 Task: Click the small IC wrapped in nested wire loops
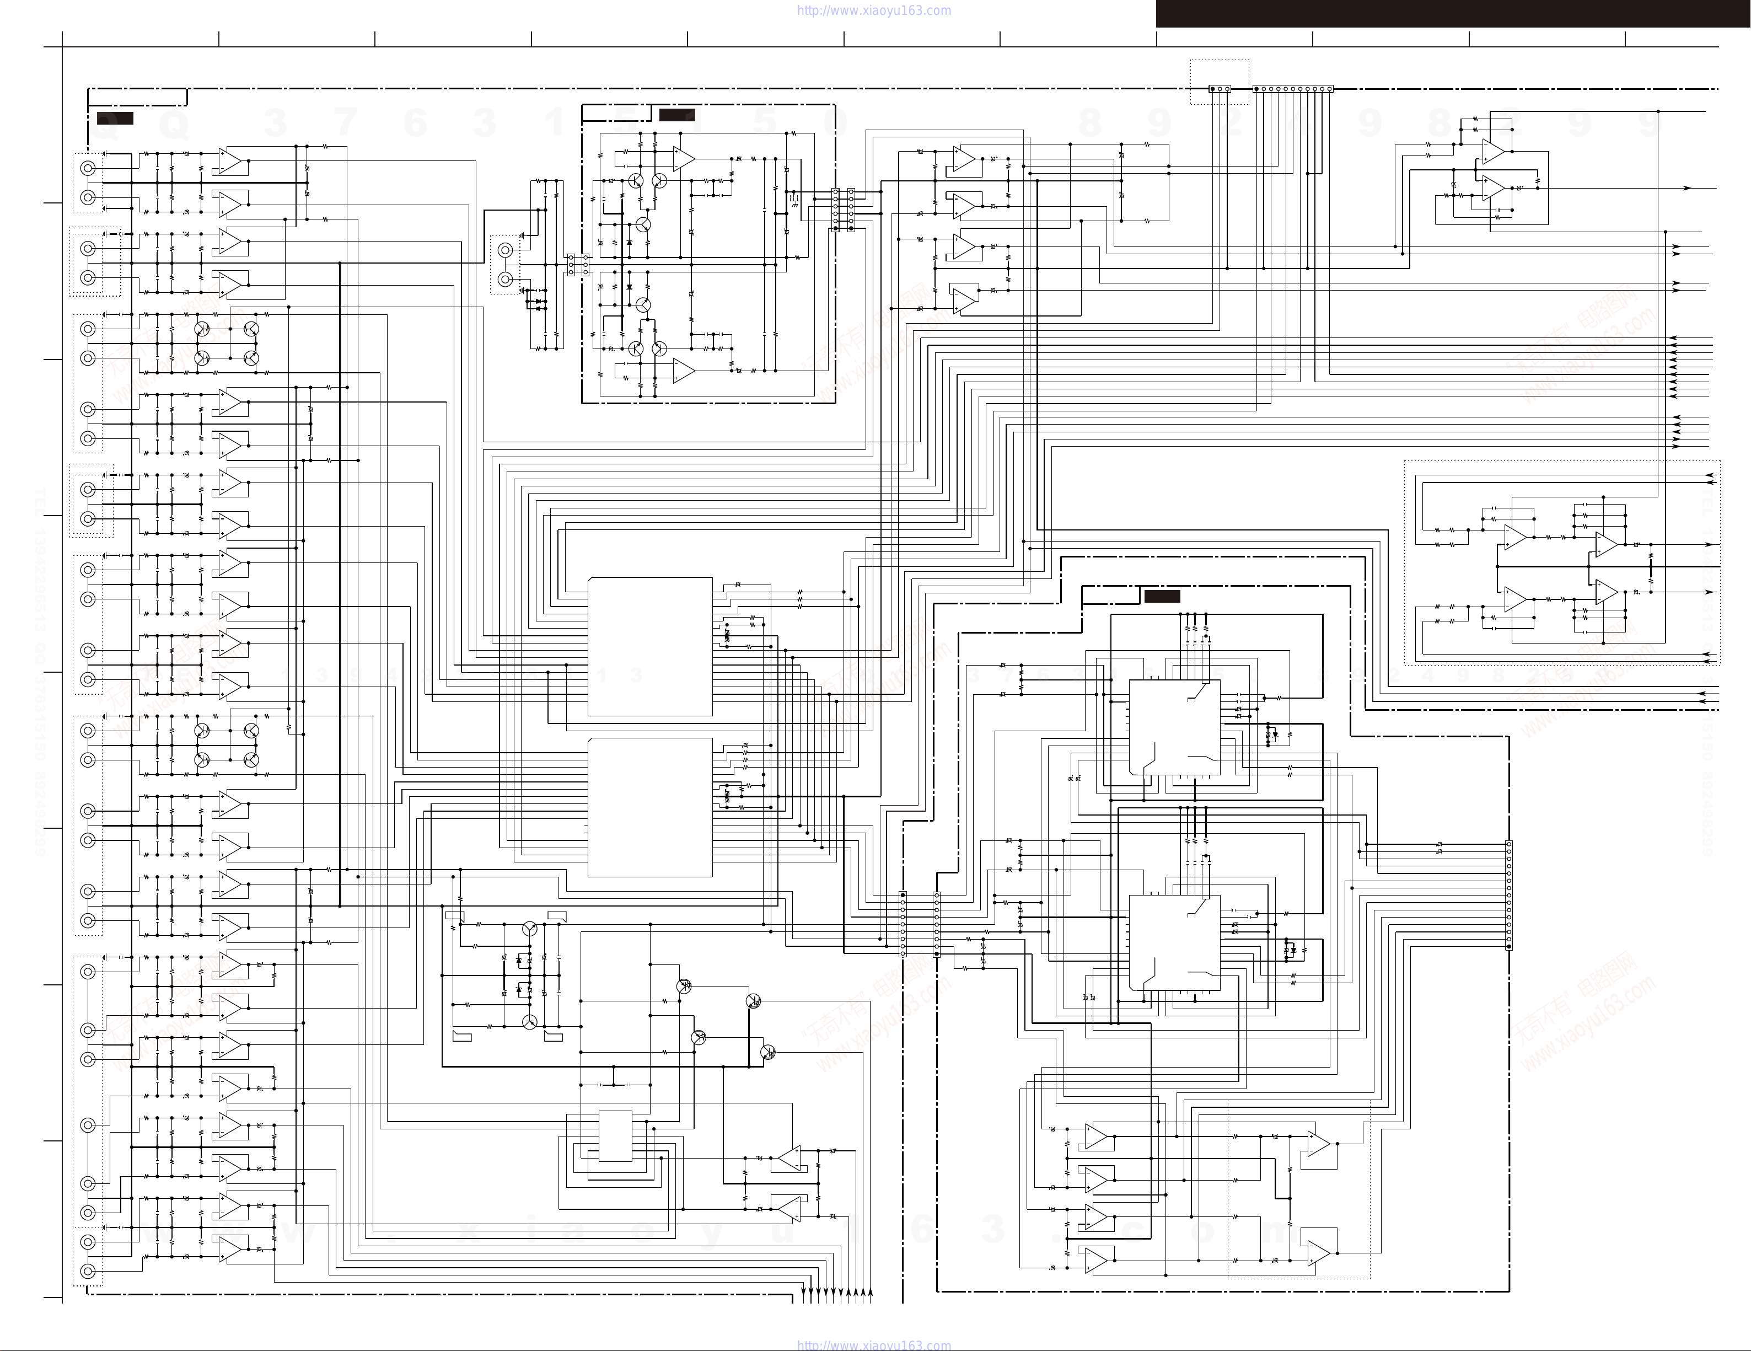click(615, 1135)
